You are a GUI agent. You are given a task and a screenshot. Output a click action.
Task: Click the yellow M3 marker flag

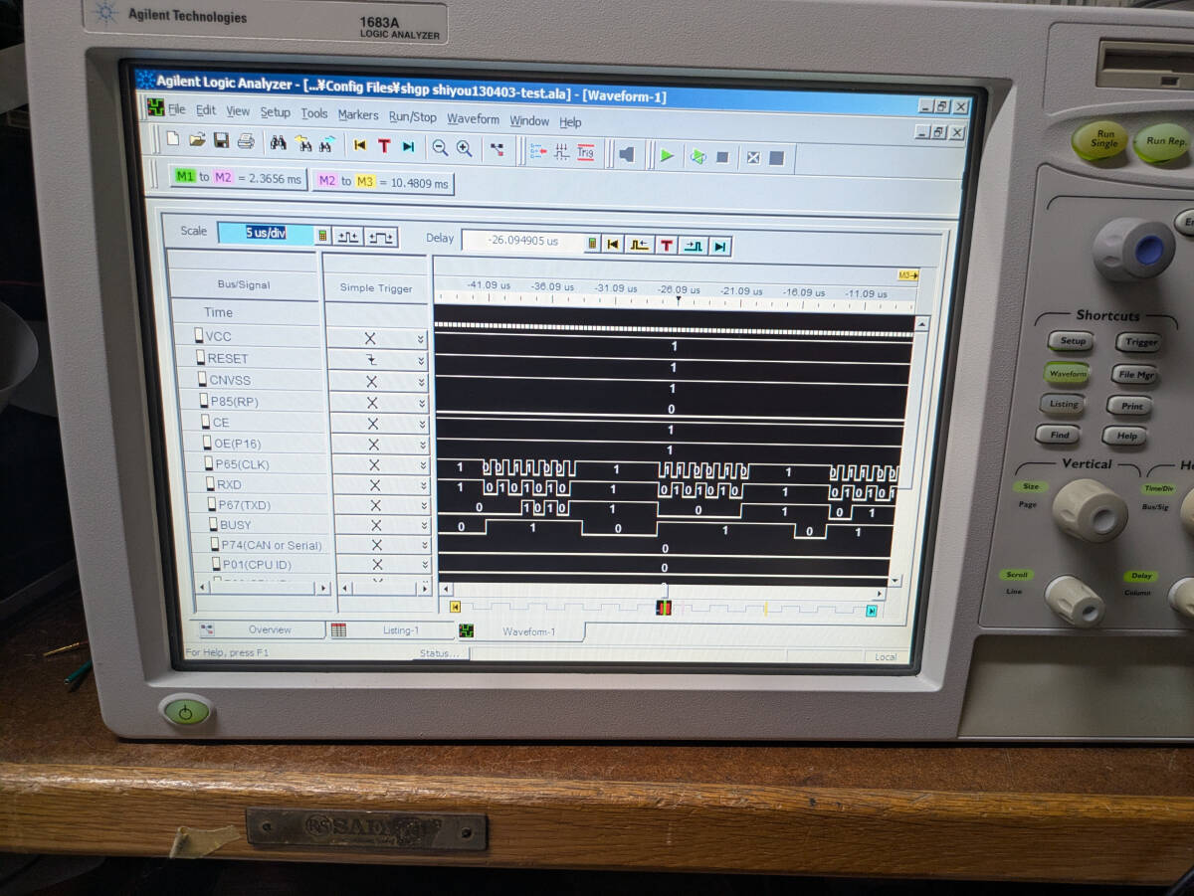pos(906,275)
